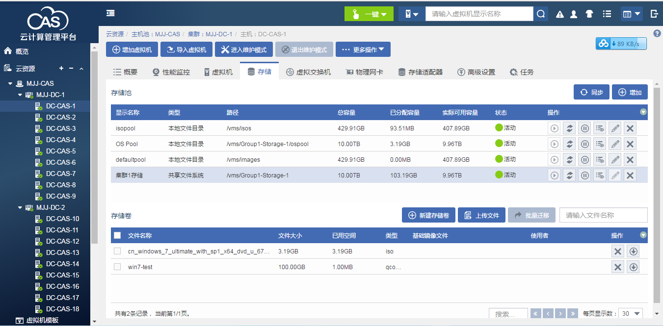
Task: Open the VM search type dropdown
Action: [411, 14]
